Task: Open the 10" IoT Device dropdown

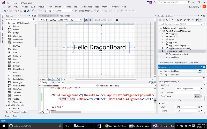Action: 61,20
